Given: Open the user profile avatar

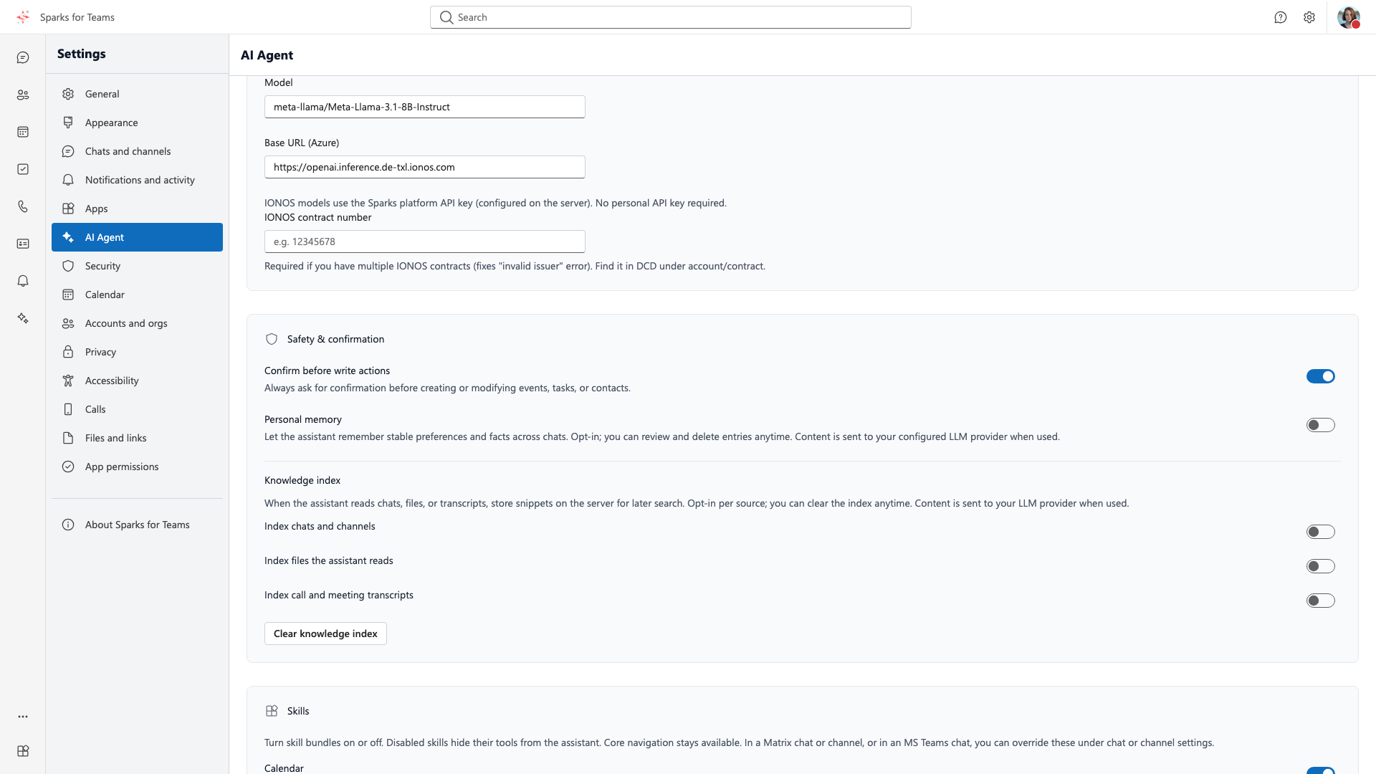Looking at the screenshot, I should coord(1349,17).
